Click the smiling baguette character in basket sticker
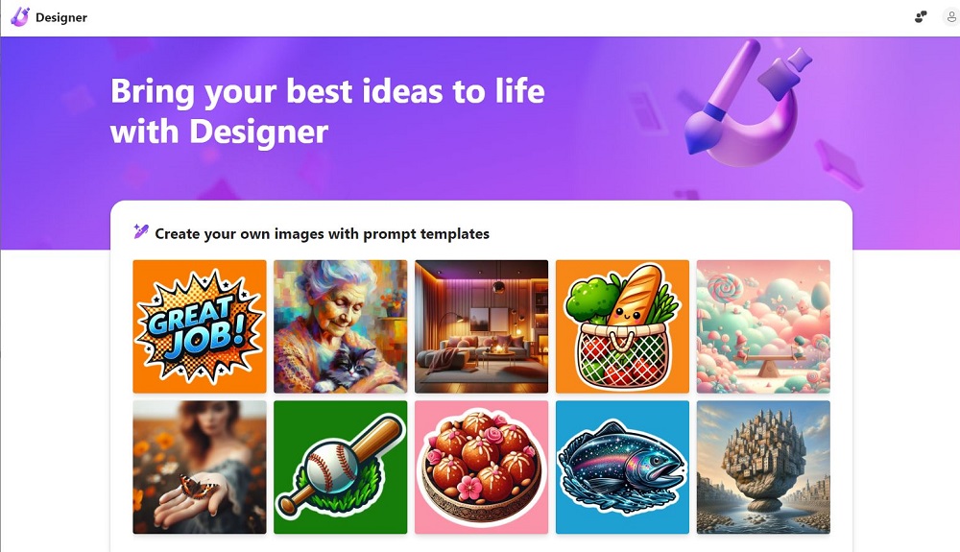The image size is (960, 552). (634, 299)
